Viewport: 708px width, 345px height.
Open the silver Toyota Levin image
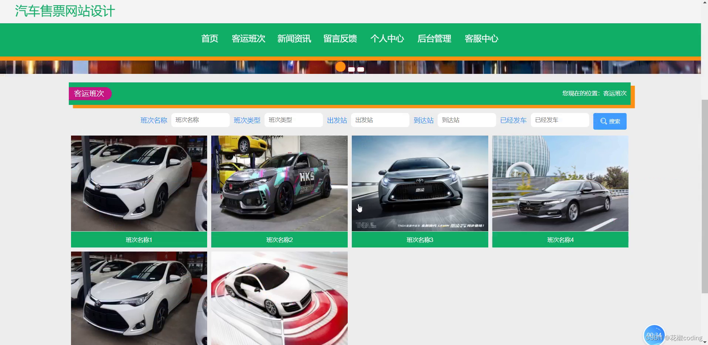point(420,183)
